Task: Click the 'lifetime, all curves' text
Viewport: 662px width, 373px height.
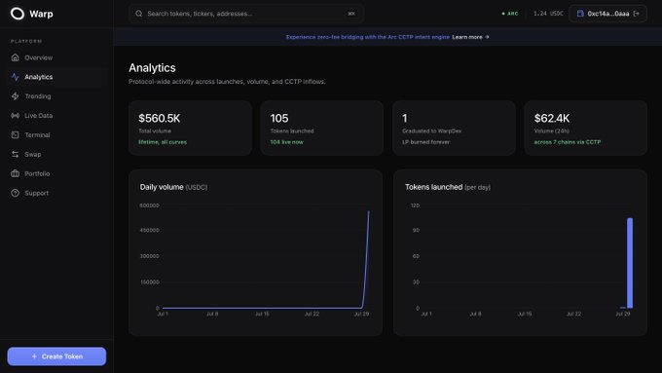Action: pyautogui.click(x=163, y=142)
